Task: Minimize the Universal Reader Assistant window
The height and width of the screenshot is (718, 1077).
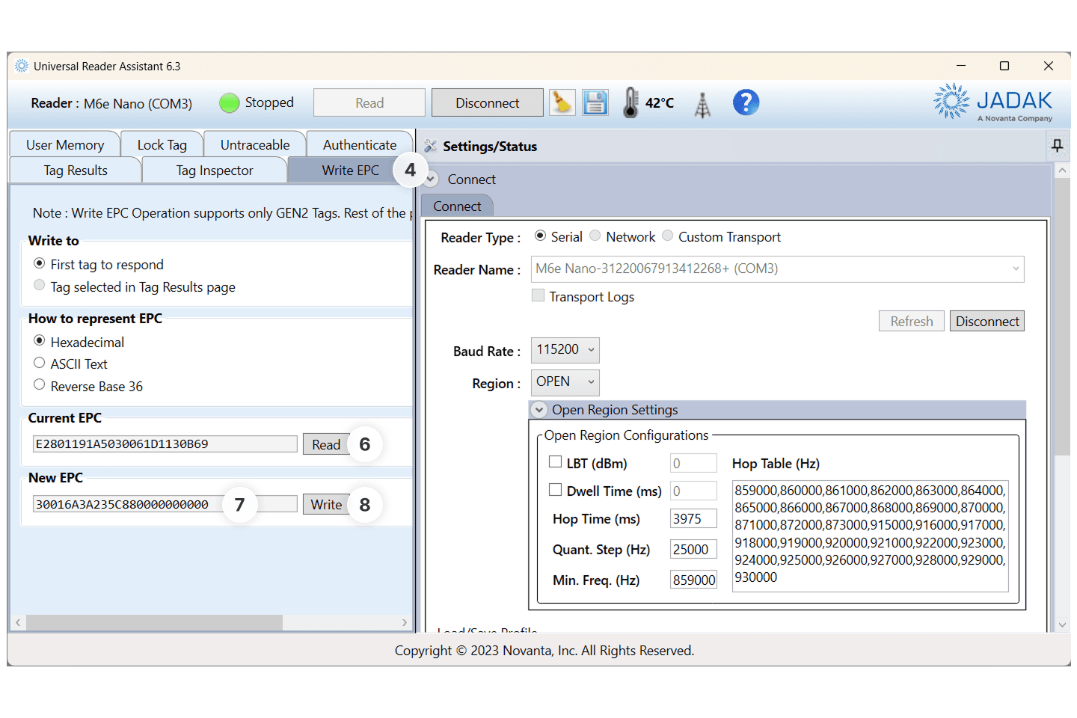Action: (961, 66)
